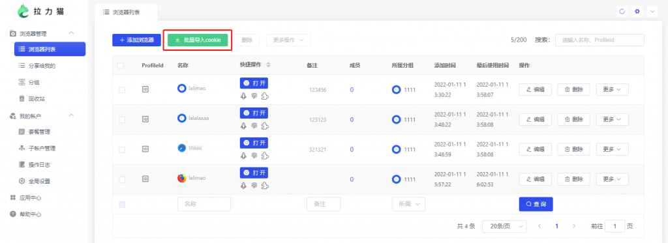Screen dimensions: 668x243
Task: Click the fingerprint icon in the 321321 row
Action: click(254, 155)
